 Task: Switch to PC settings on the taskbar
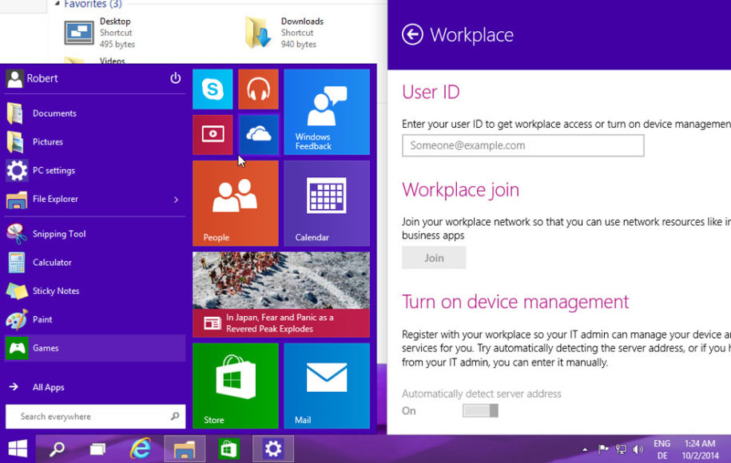coord(273,449)
